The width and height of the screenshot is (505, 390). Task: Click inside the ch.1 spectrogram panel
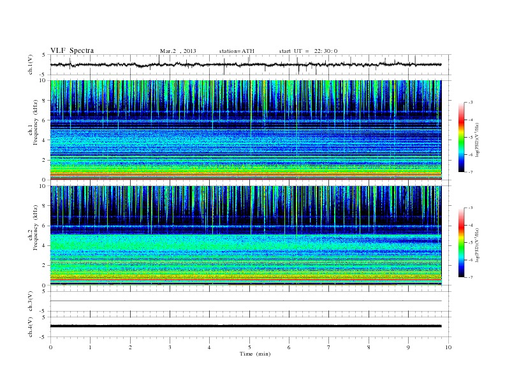245,130
